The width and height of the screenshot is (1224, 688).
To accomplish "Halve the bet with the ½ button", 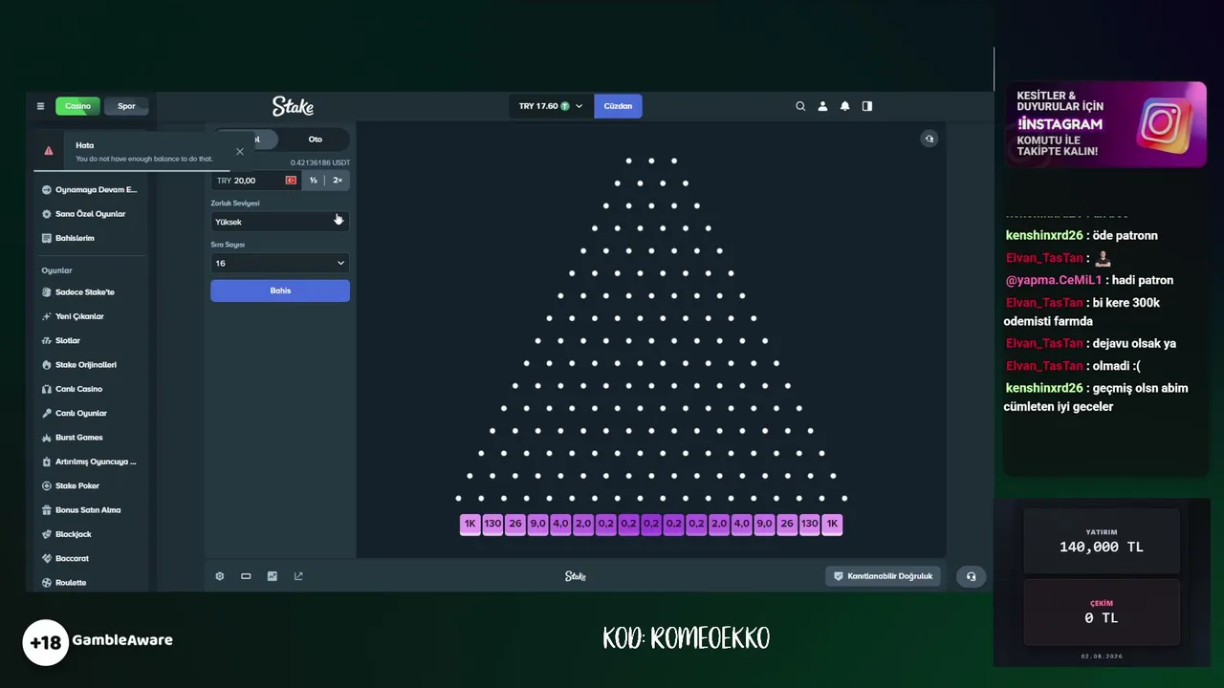I will (313, 181).
